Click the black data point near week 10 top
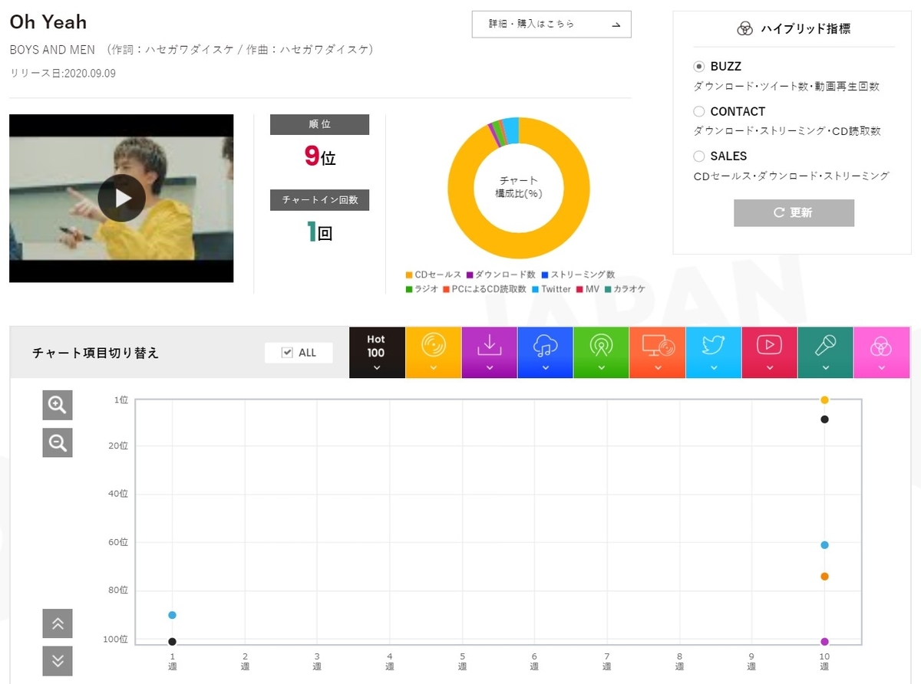 pos(824,419)
